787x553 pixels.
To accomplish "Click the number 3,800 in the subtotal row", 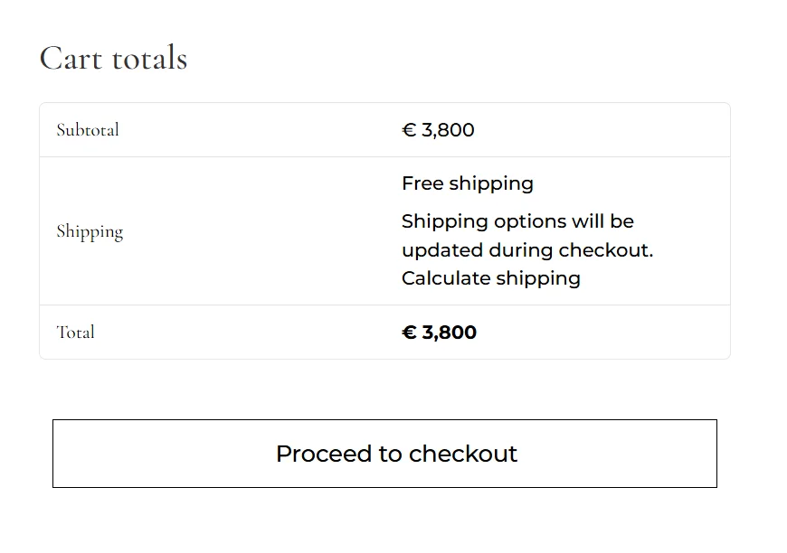I will point(448,130).
